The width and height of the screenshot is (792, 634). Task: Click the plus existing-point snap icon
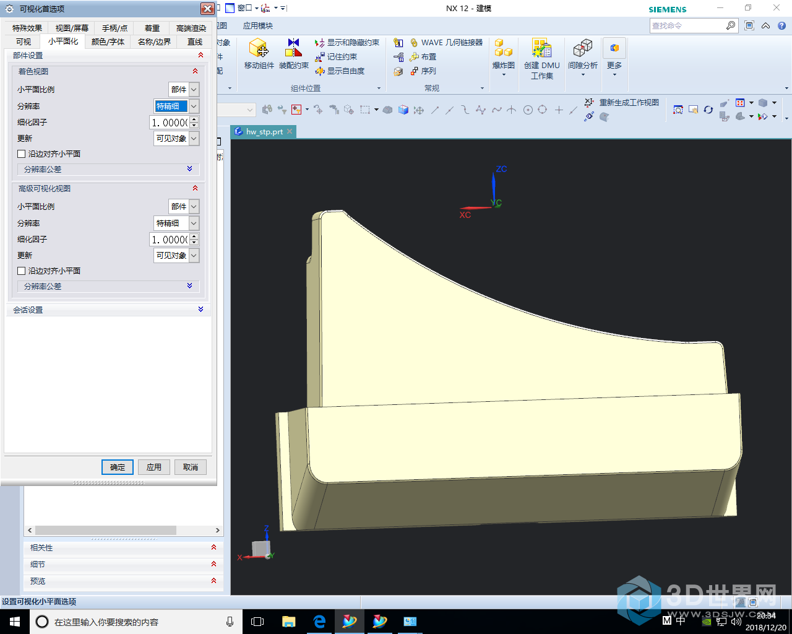(x=559, y=110)
